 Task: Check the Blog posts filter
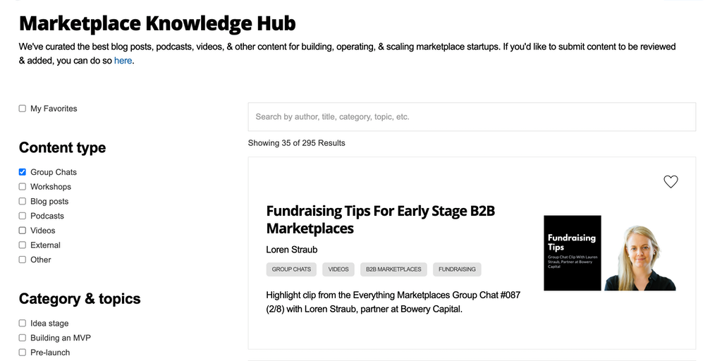[x=23, y=202]
